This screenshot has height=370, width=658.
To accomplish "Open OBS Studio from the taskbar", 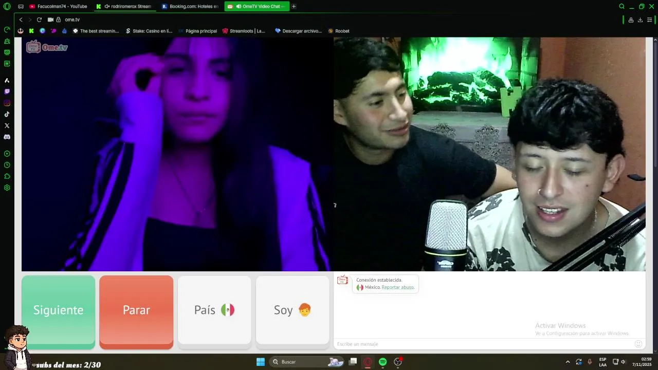I will click(x=397, y=362).
